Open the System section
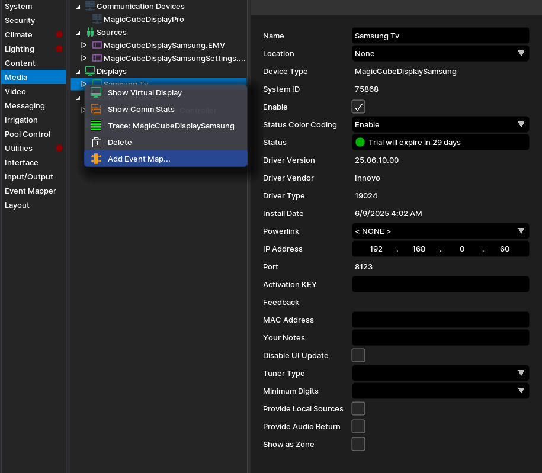The image size is (542, 473). pyautogui.click(x=34, y=7)
